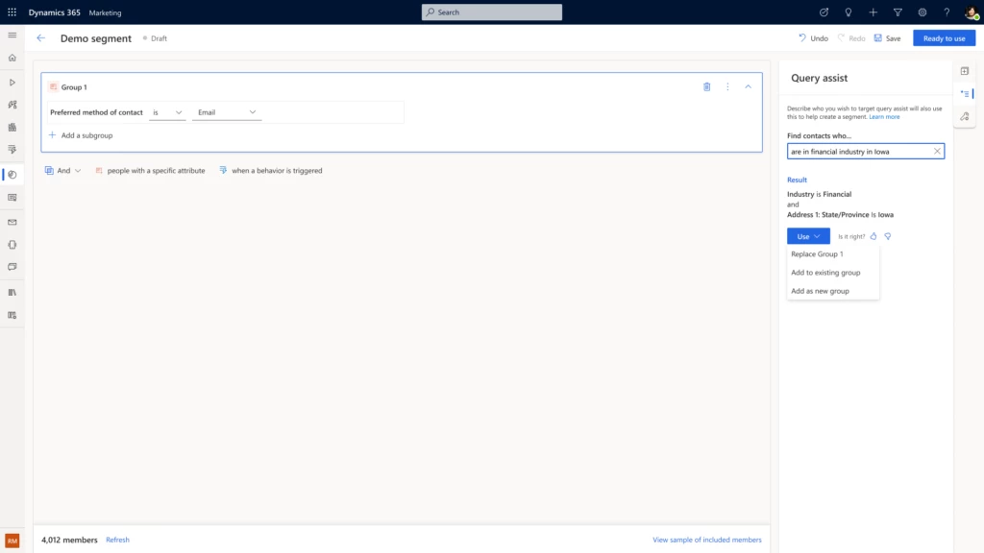Delete Group 1 using the trash icon
The image size is (984, 553).
(706, 86)
